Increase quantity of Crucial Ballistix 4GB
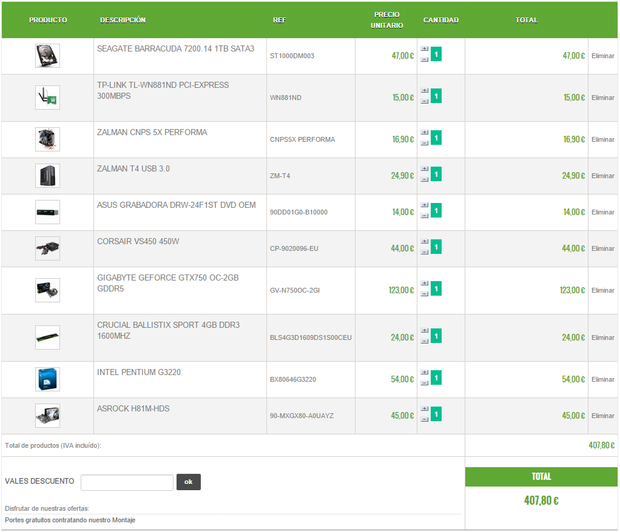This screenshot has height=532, width=620. [424, 331]
